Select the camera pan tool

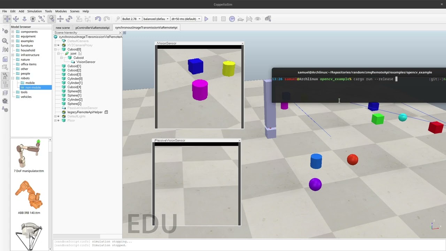point(7,19)
